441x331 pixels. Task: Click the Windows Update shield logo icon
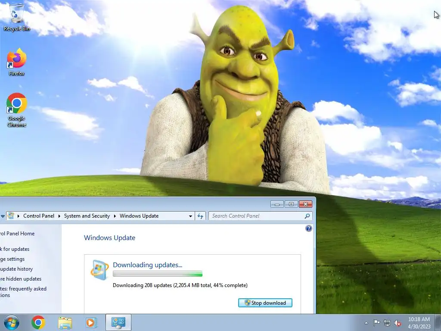point(99,270)
